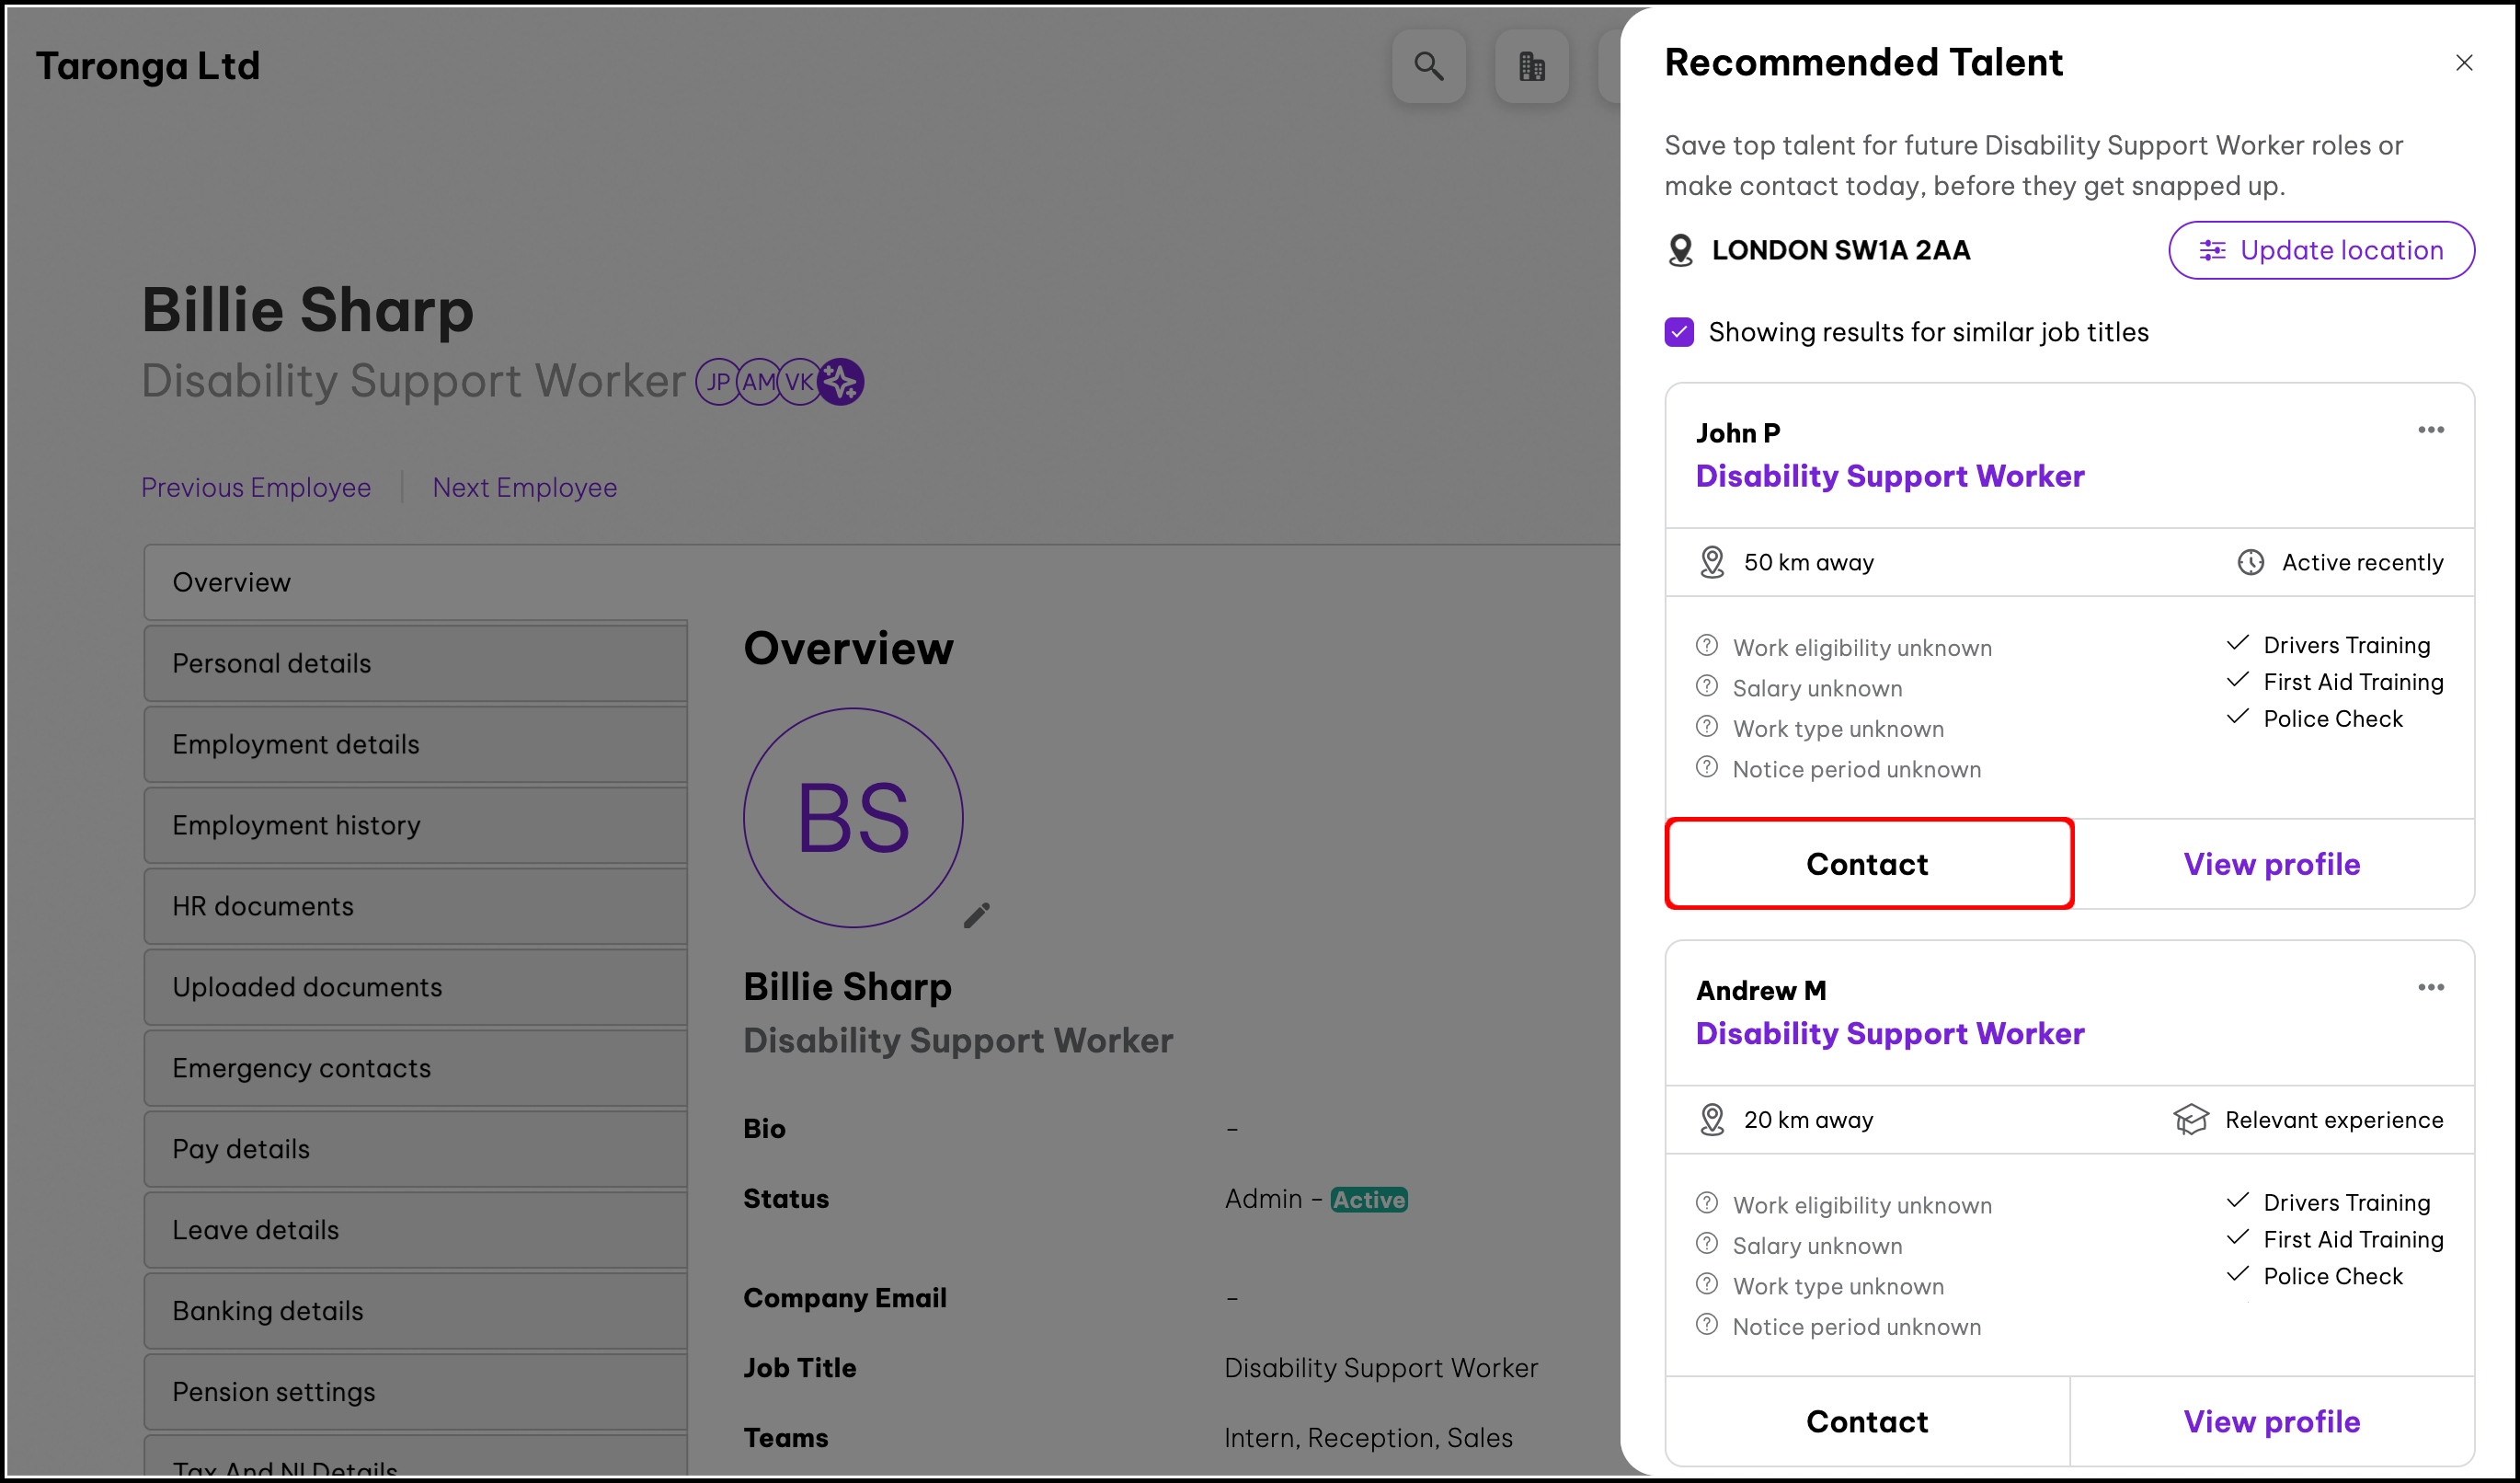Click the company building icon in header
This screenshot has height=1483, width=2520.
tap(1531, 66)
